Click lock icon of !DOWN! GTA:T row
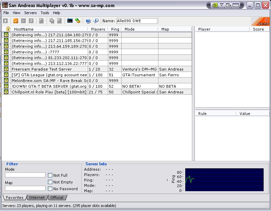The width and height of the screenshot is (271, 211). (x=6, y=86)
